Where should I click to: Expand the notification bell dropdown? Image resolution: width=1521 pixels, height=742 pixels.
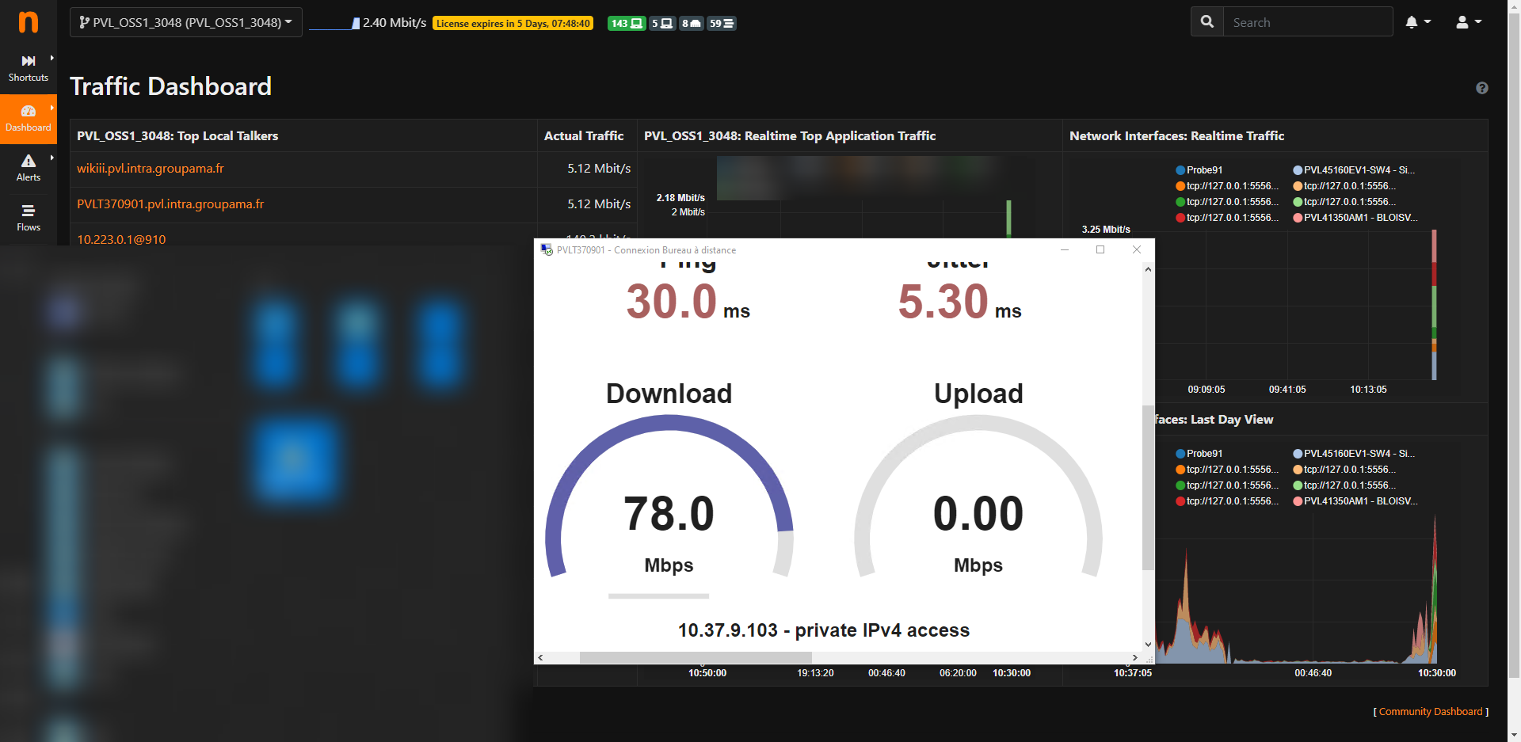pos(1418,22)
